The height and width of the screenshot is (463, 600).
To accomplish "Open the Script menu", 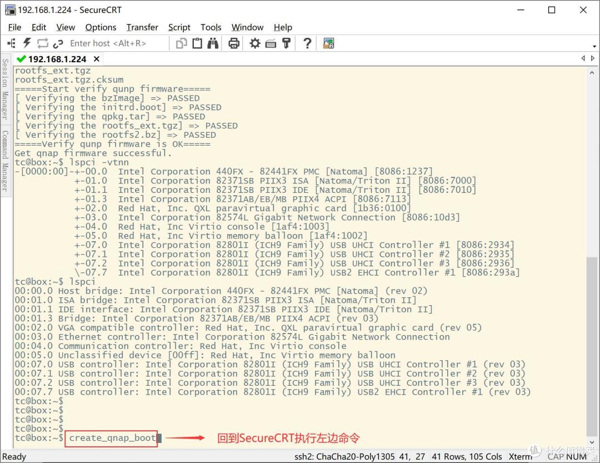I will click(179, 27).
